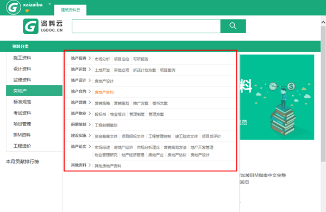This screenshot has height=212, width=326.
Task: Open the 拆迁计划方案 link
Action: tap(145, 70)
